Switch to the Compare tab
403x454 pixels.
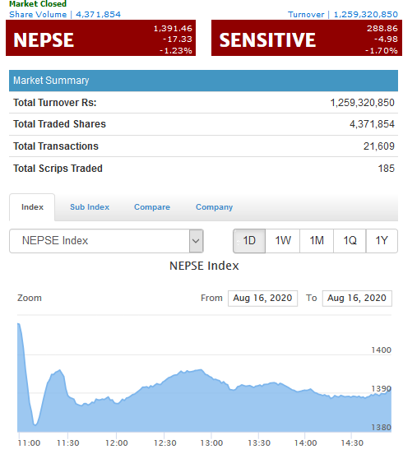coord(152,207)
